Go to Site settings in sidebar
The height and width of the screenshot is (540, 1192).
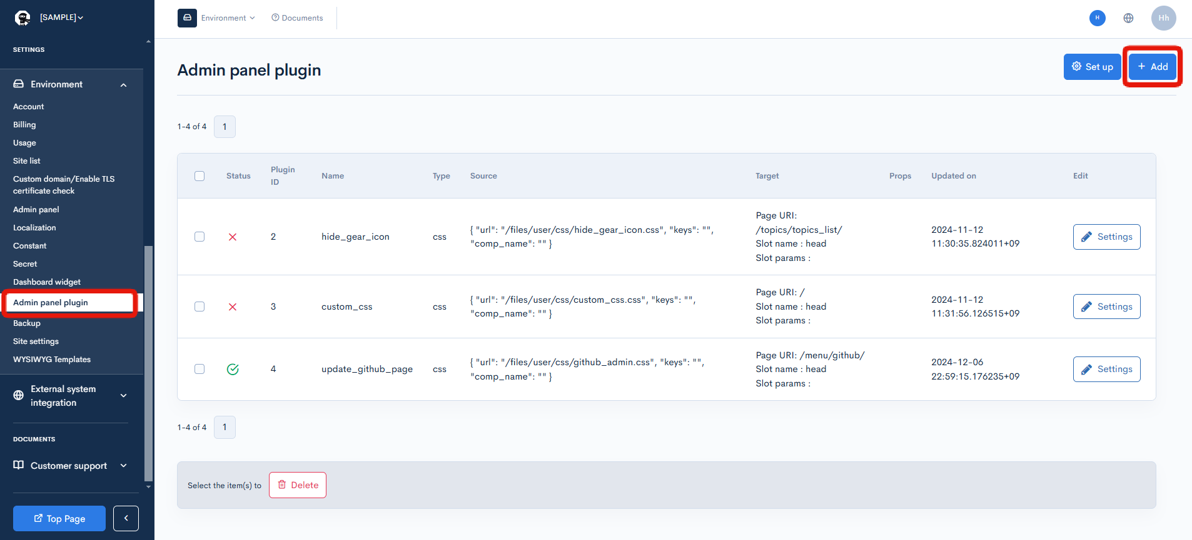point(36,341)
